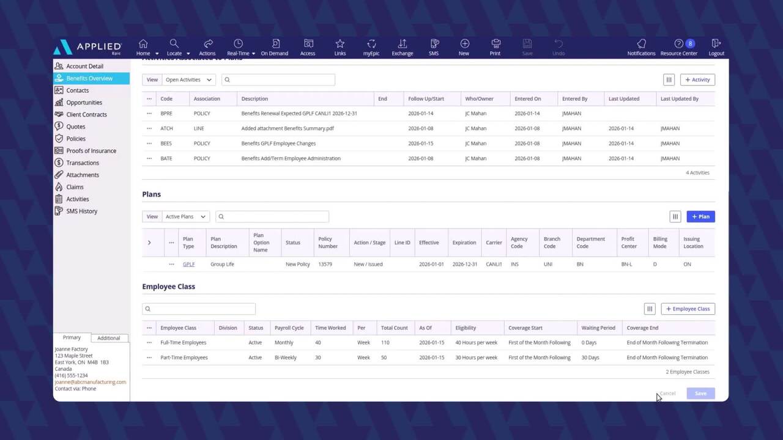Image resolution: width=783 pixels, height=440 pixels.
Task: Expand the Plans table row chevron
Action: pos(149,243)
